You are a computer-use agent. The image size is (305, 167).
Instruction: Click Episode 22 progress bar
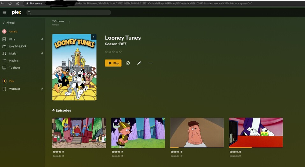pyautogui.click(x=256, y=148)
